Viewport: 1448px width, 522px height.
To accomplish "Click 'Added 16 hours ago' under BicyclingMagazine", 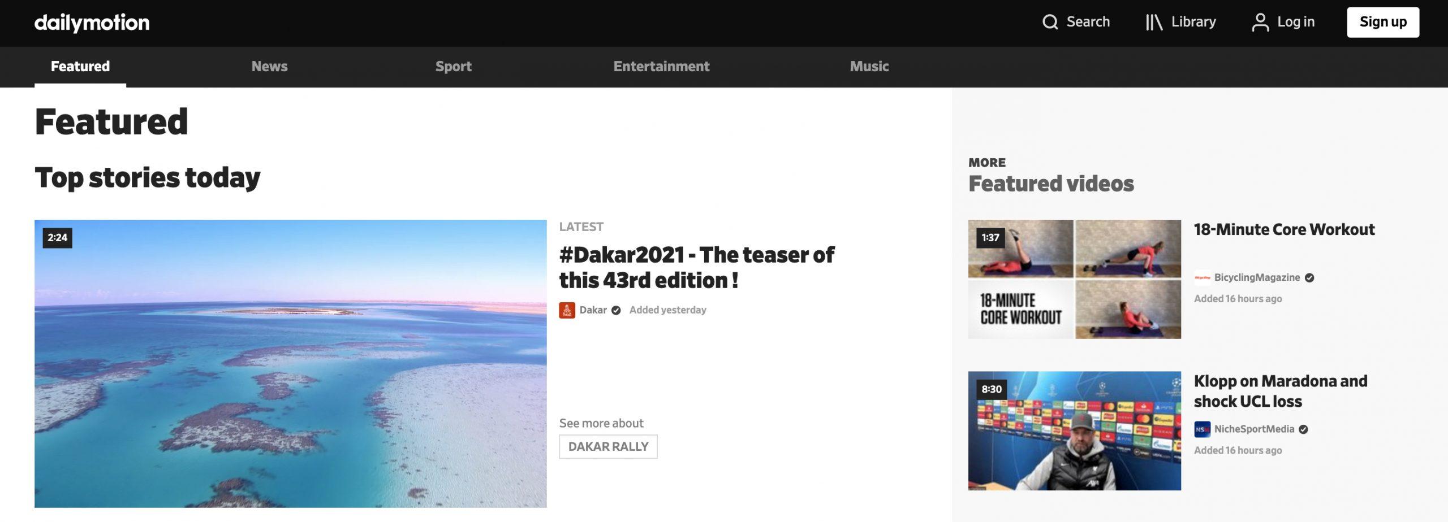I will tap(1238, 299).
